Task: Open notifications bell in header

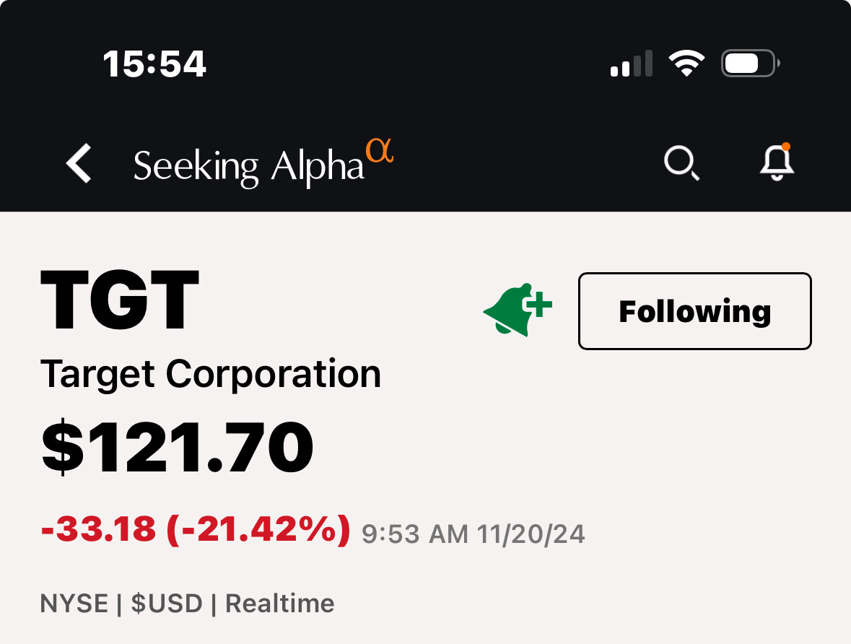Action: pyautogui.click(x=777, y=162)
